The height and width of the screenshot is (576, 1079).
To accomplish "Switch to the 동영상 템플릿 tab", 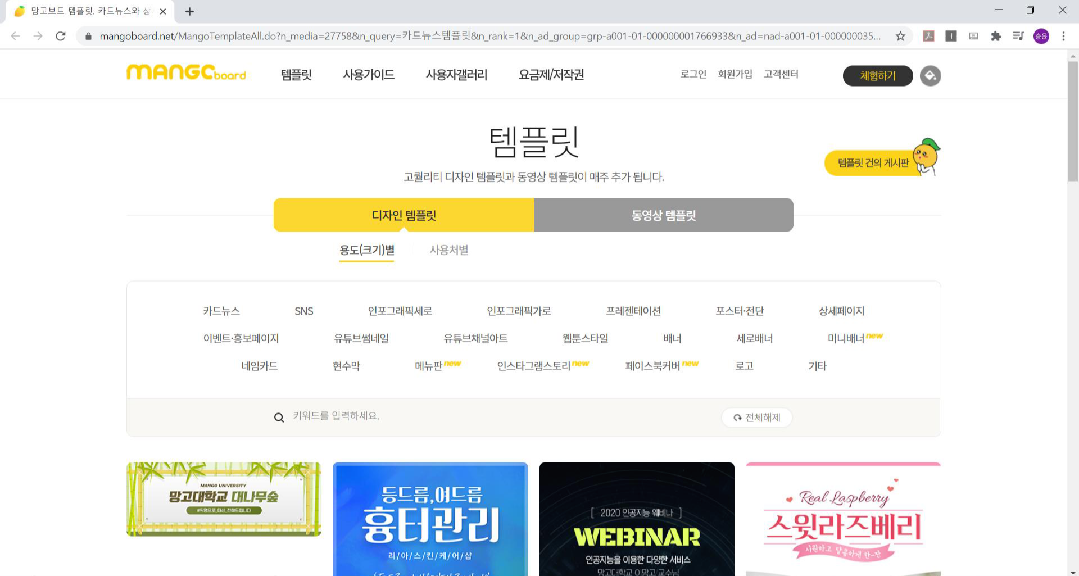I will (x=664, y=215).
